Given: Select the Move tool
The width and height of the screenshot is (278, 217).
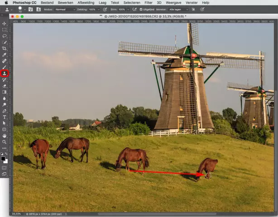Looking at the screenshot, I should point(5,24).
